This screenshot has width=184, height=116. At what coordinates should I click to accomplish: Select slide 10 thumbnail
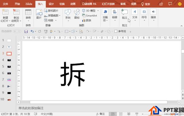(x=9, y=100)
